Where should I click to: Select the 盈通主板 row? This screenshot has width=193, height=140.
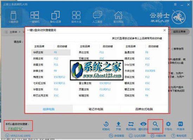142,52
